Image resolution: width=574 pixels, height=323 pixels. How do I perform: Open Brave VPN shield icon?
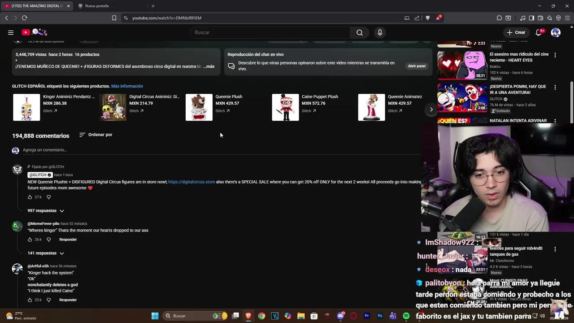point(558,18)
